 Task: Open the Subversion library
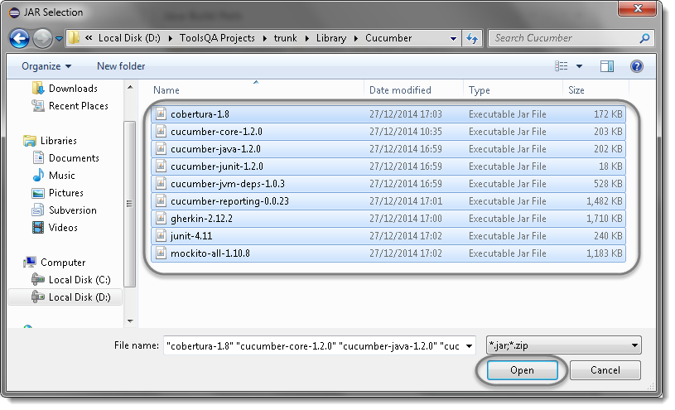tap(72, 210)
